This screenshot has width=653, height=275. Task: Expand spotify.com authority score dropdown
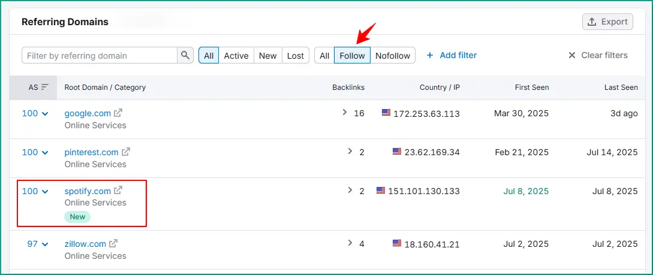click(45, 191)
